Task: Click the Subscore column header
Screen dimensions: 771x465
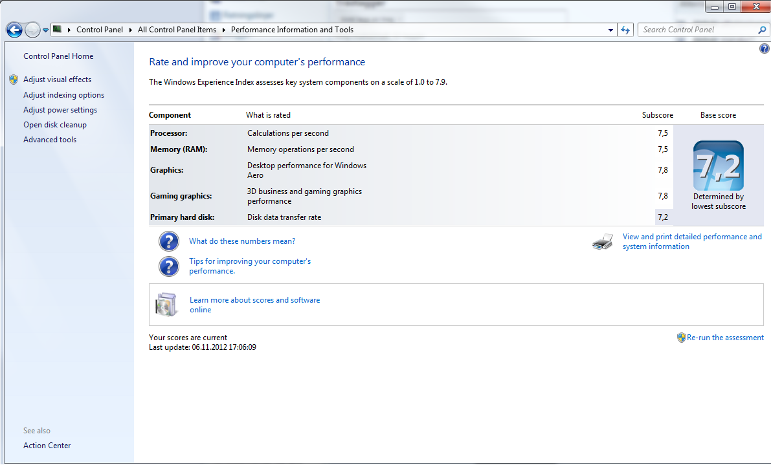Action: pyautogui.click(x=658, y=115)
